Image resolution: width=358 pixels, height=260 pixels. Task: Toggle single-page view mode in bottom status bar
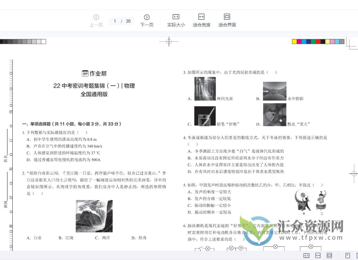(x=348, y=255)
